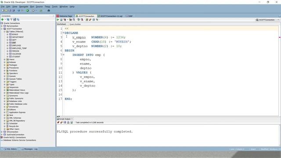Click the Save All icon in the main toolbar
Image resolution: width=281 pixels, height=158 pixels.
(13, 11)
